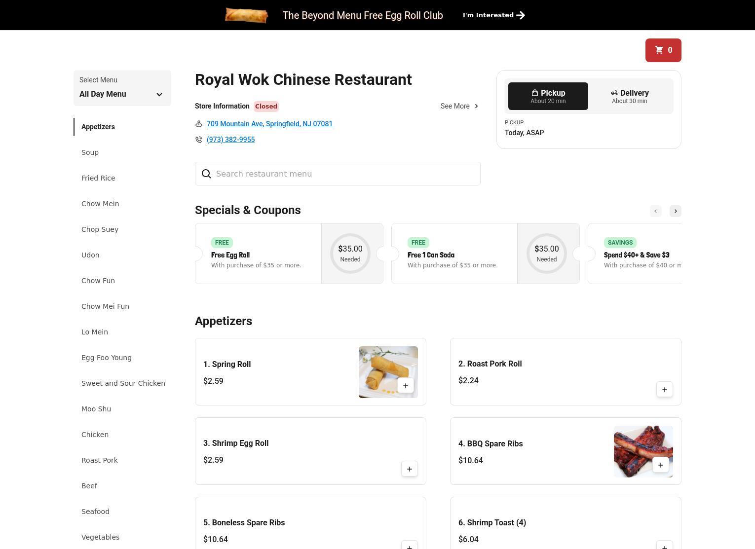Click the search magnifier icon

point(206,174)
